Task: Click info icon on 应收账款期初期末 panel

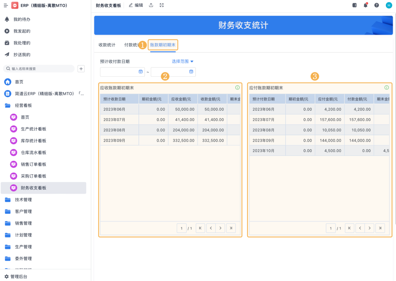Action: click(237, 88)
